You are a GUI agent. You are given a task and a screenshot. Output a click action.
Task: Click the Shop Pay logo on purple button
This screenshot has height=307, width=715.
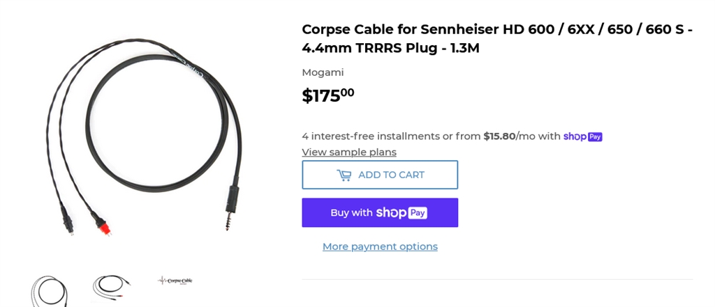401,212
